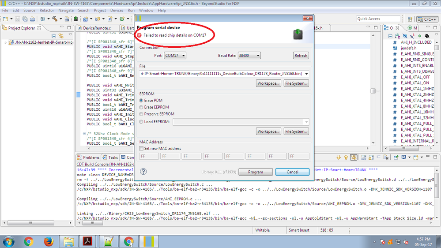
Task: Open the Navigate menu
Action: click(66, 11)
